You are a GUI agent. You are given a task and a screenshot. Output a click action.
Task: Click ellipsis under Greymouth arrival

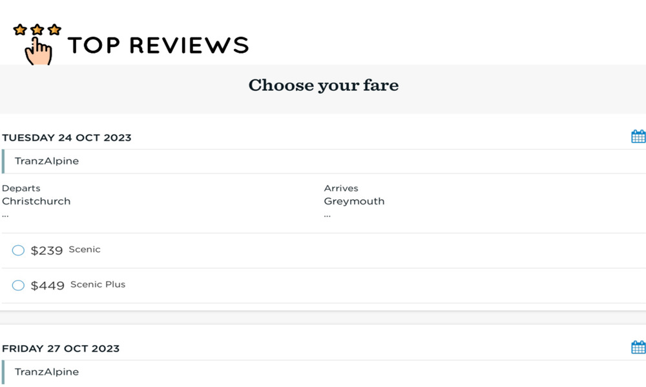[x=327, y=215]
